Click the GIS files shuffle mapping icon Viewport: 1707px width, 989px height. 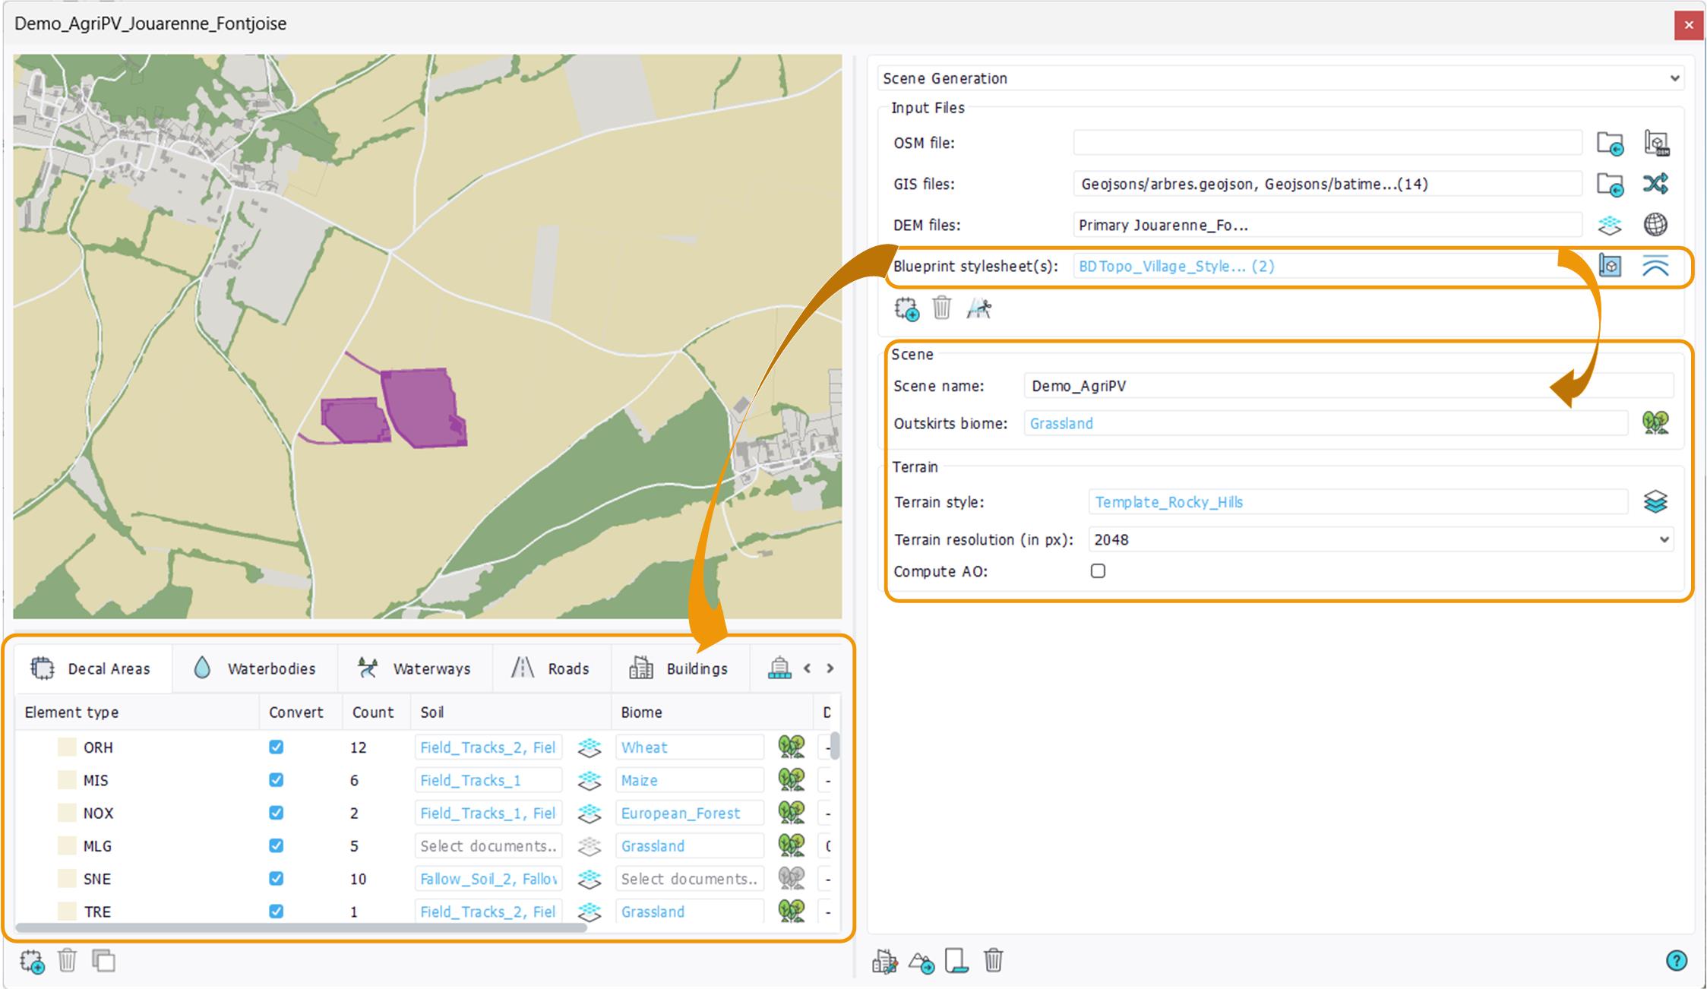point(1655,184)
